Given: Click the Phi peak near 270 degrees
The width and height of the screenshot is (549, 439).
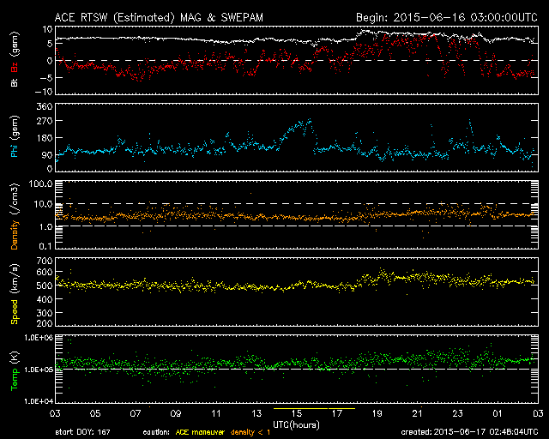Looking at the screenshot, I should coord(306,122).
